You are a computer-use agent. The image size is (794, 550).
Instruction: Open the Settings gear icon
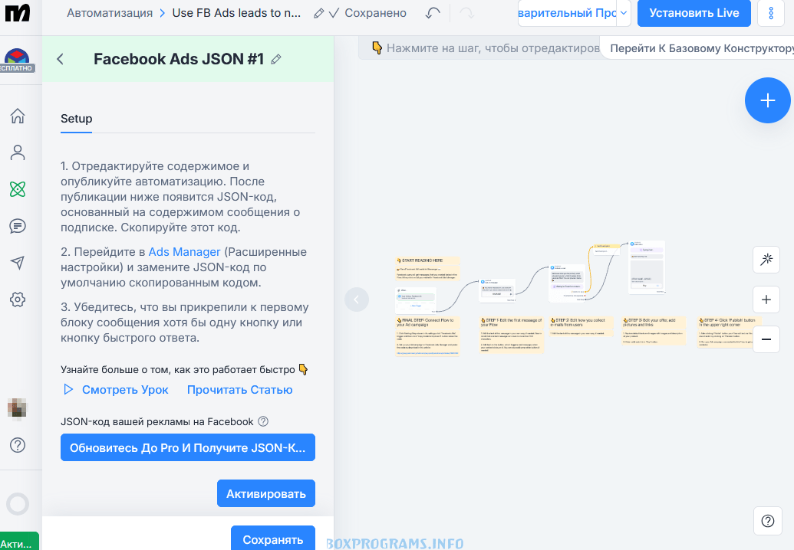coord(17,300)
